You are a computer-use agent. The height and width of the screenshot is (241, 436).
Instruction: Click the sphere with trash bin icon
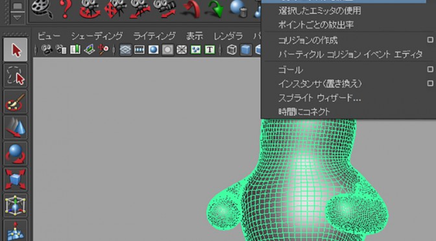click(238, 9)
